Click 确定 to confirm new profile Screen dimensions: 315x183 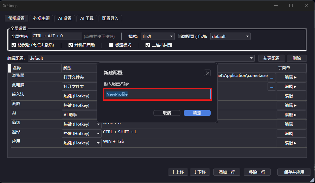[x=197, y=113]
